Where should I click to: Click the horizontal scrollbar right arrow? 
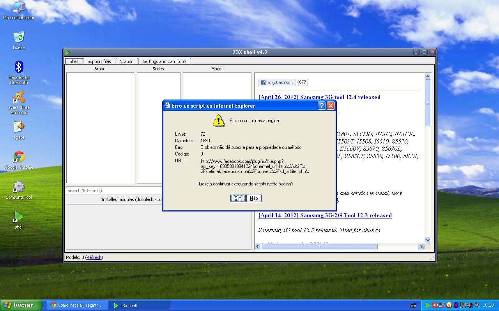coord(421,247)
